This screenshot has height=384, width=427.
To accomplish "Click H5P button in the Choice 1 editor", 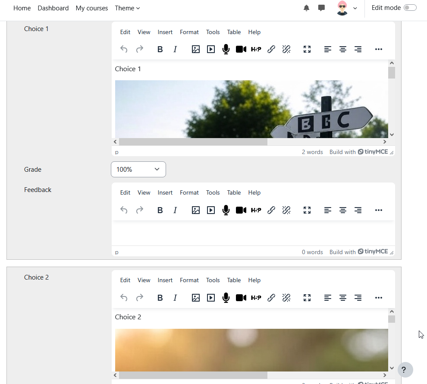I will (x=256, y=49).
